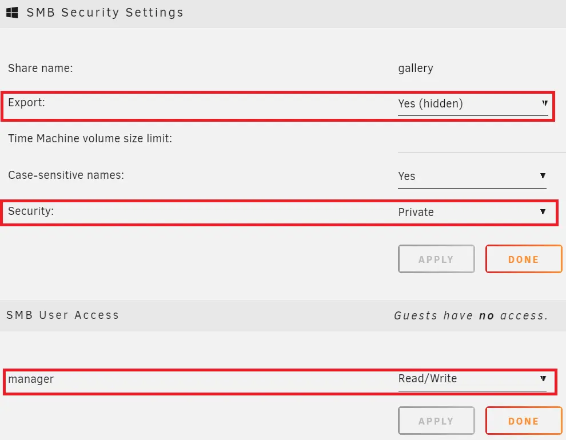Click the manager user label
566x440 pixels.
31,379
